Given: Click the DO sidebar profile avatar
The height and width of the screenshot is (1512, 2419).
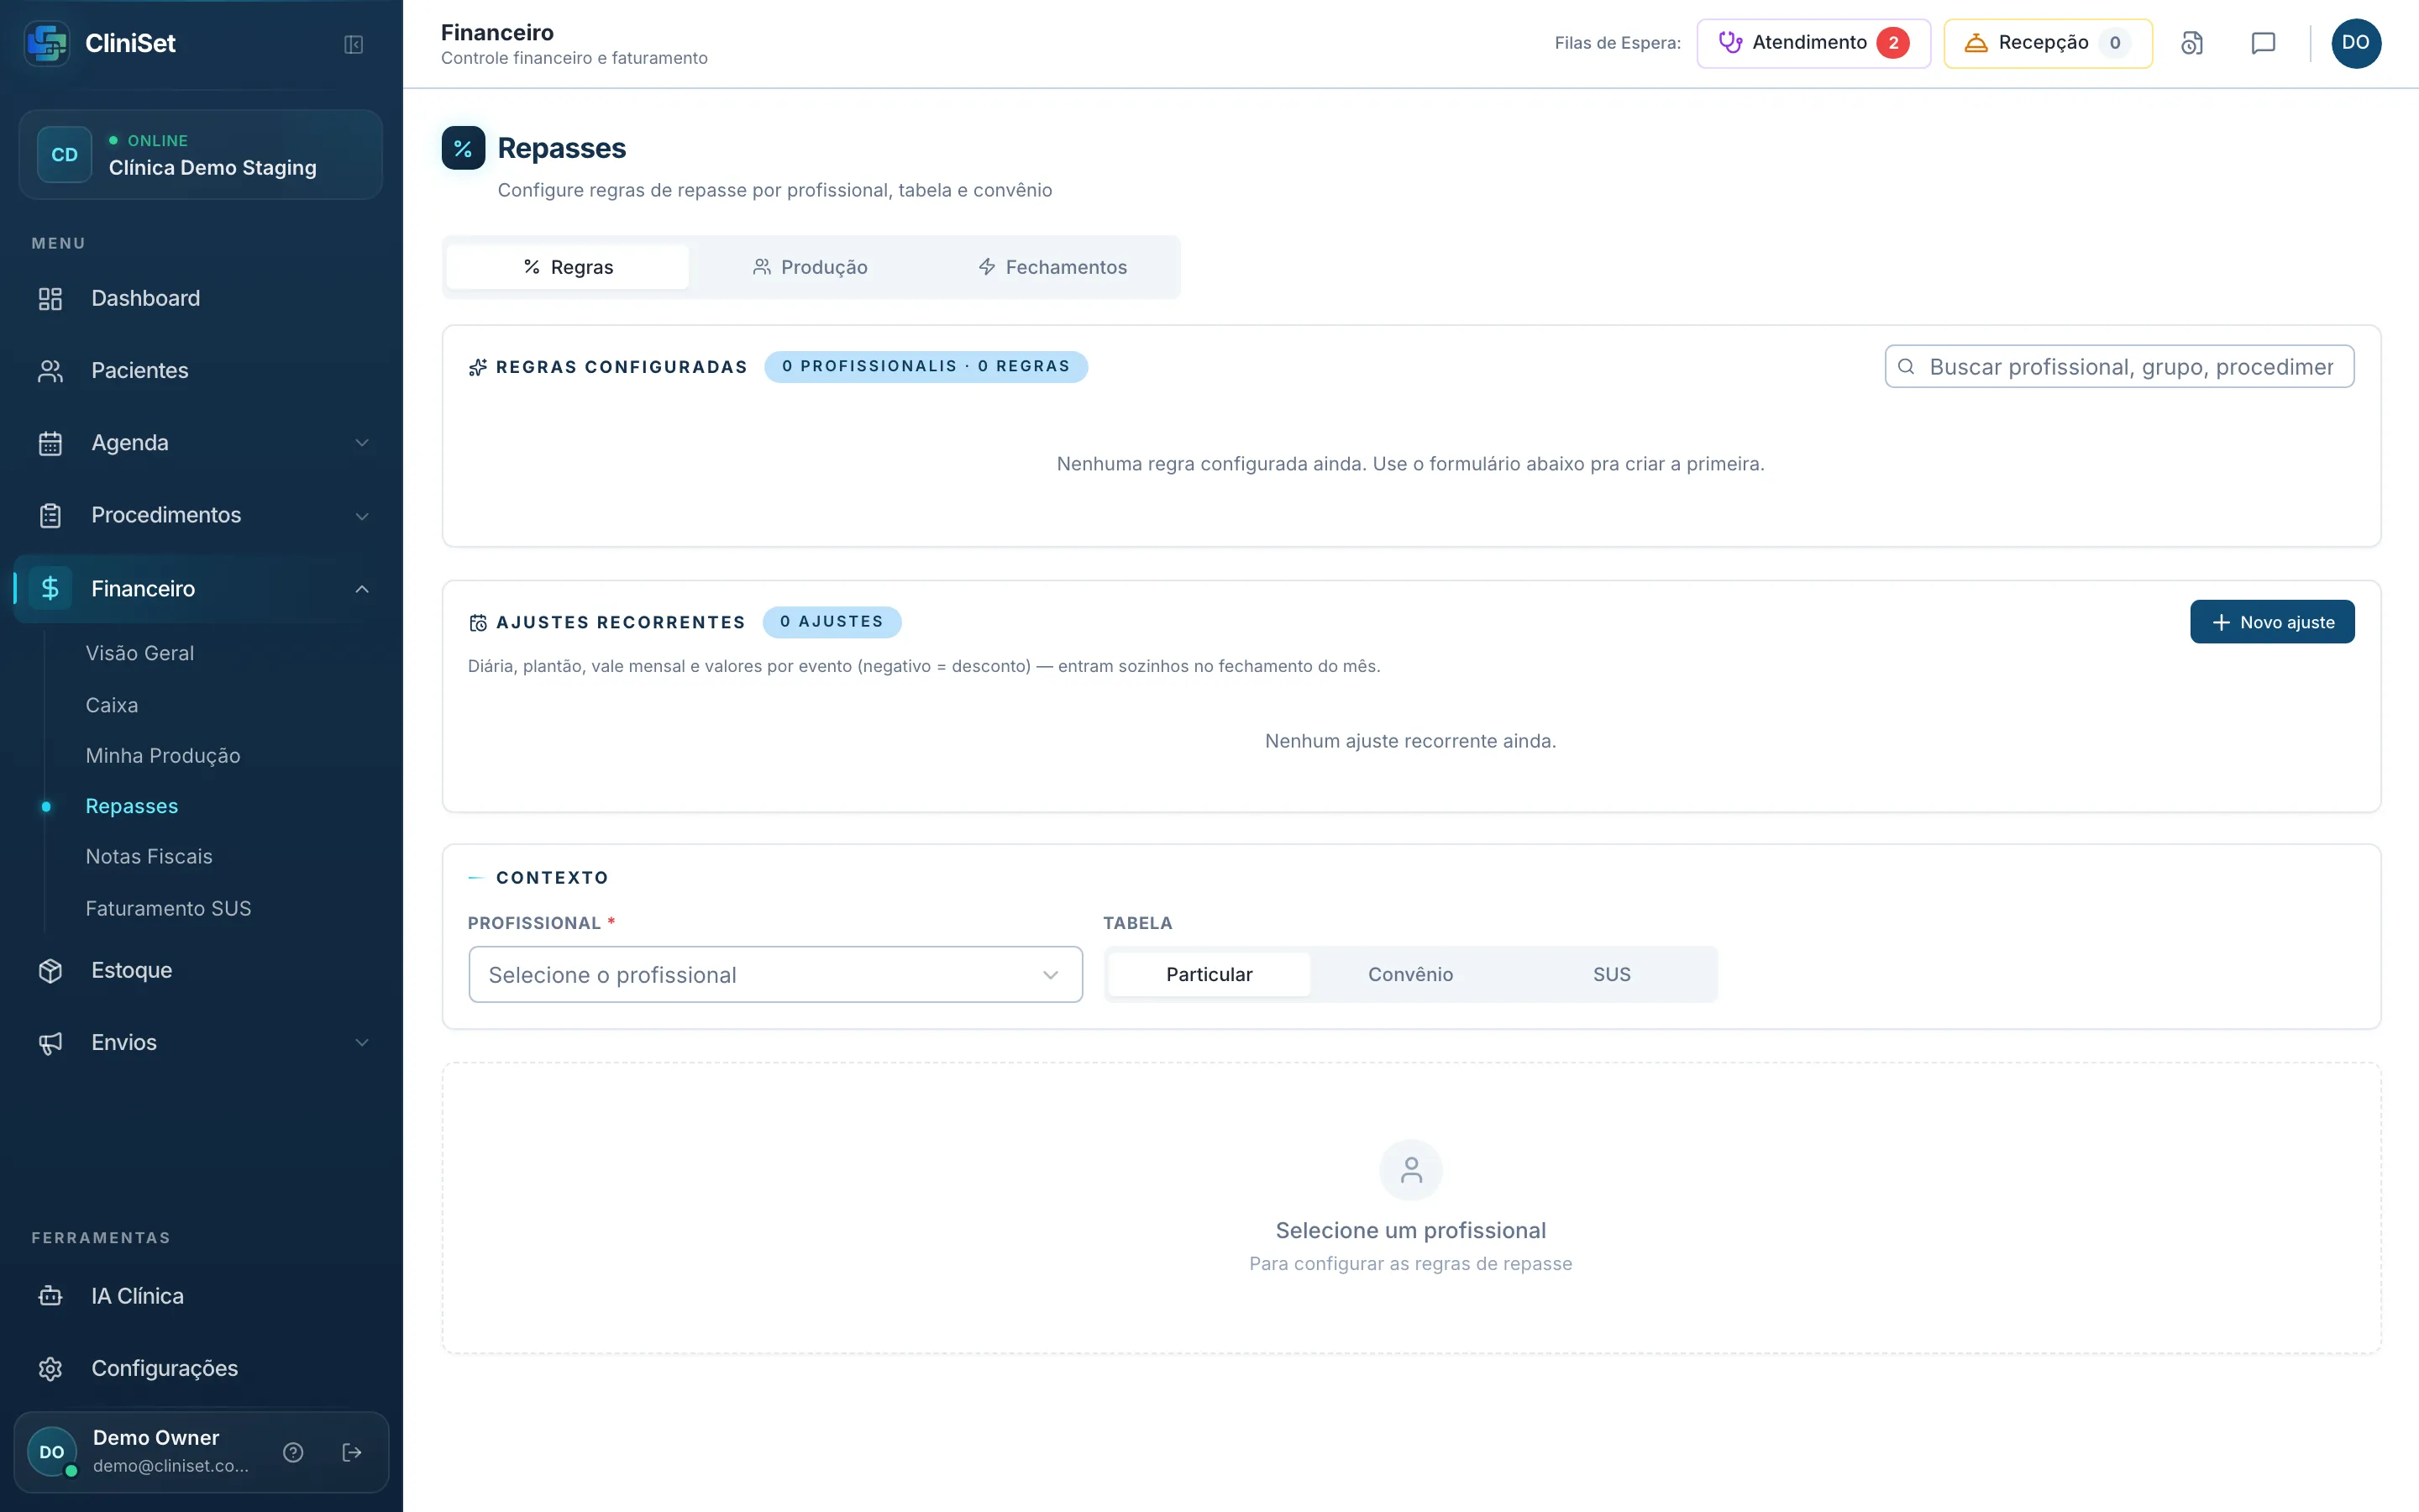Looking at the screenshot, I should tap(52, 1452).
